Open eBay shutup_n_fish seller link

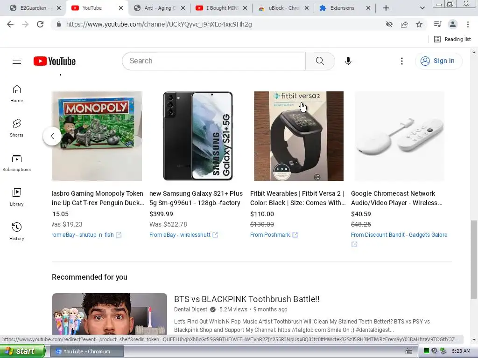[x=83, y=235]
